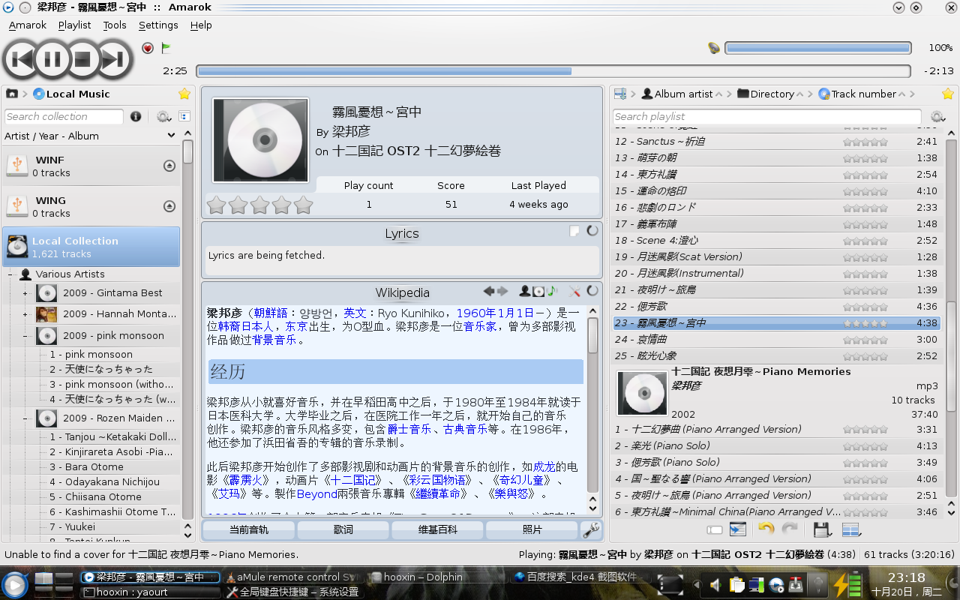Show Wikipedia album page icon

(x=538, y=291)
